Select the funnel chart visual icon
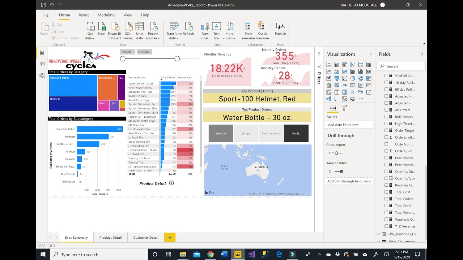Image resolution: width=463 pixels, height=260 pixels. point(337,78)
